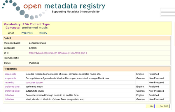Click the RDA Content Type vocabulary link

(36, 24)
